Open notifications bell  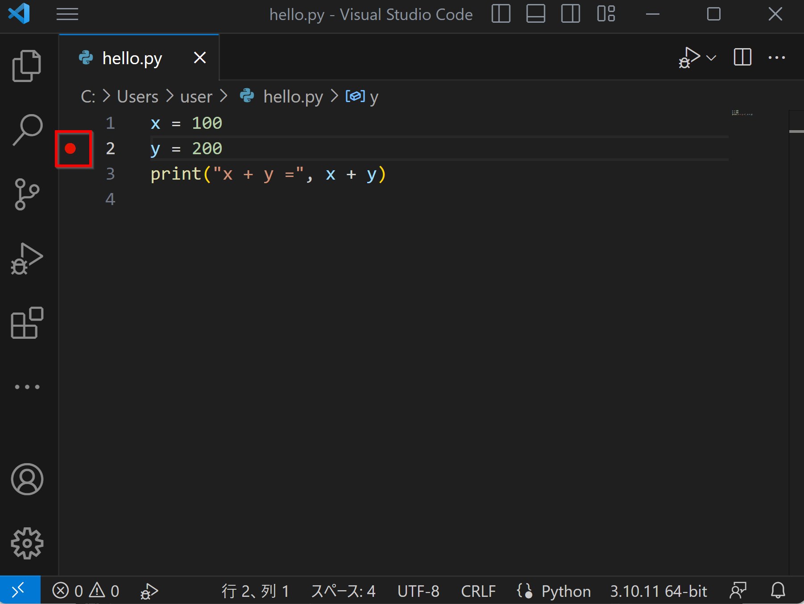point(778,591)
